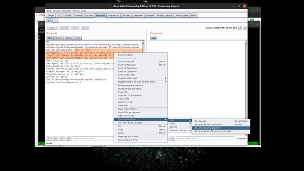This screenshot has width=304, height=171.
Task: Click the edit target pencil icon
Action: click(x=240, y=28)
